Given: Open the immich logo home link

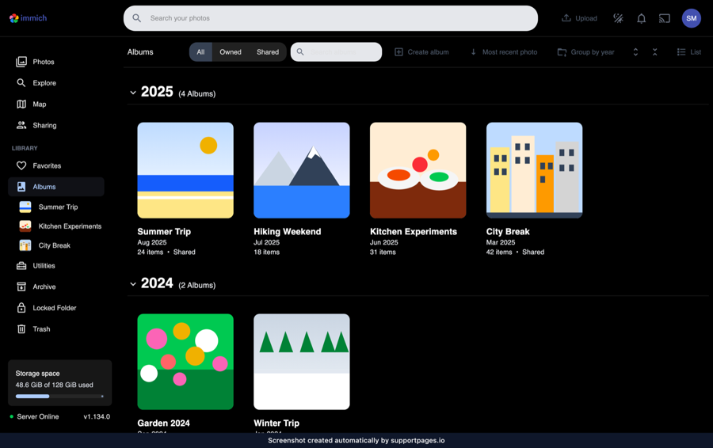Looking at the screenshot, I should click(x=29, y=18).
